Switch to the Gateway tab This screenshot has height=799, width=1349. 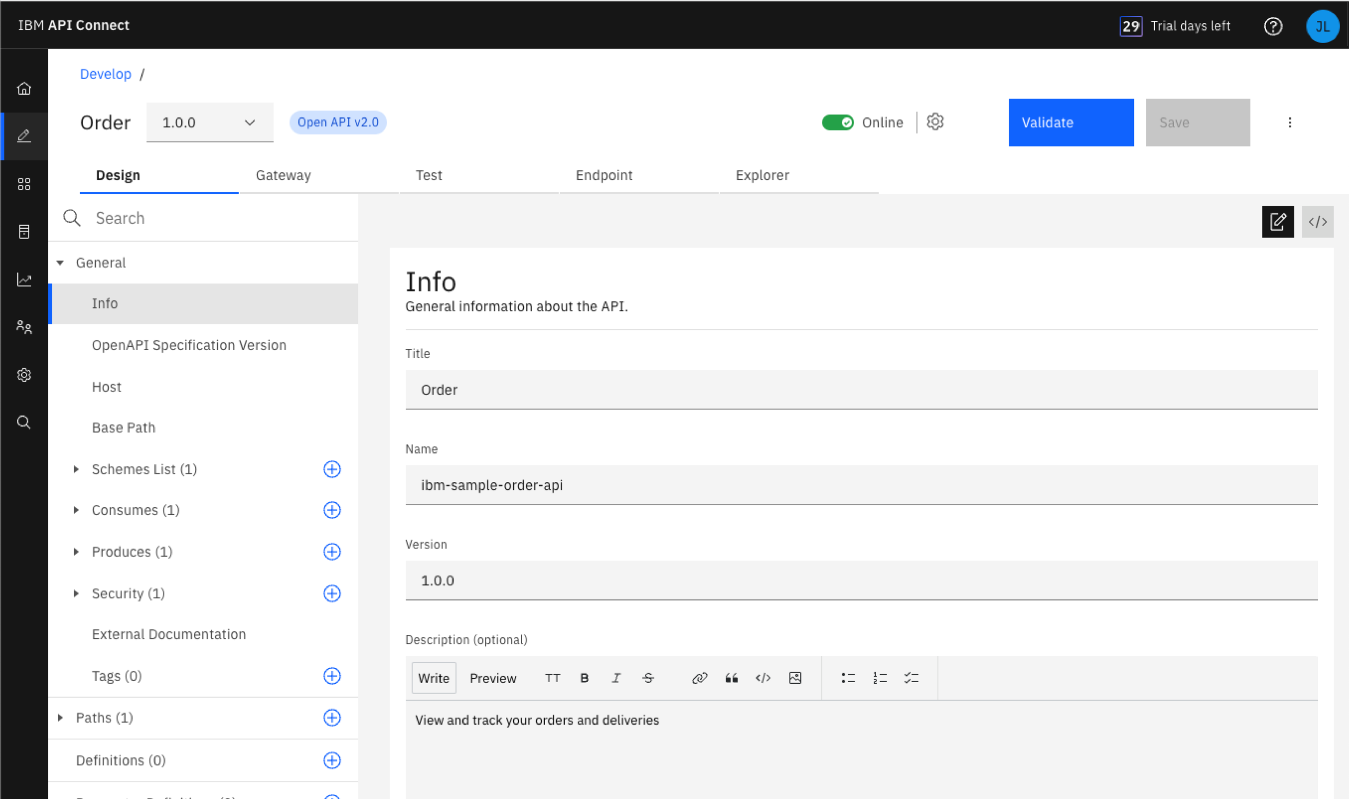283,174
